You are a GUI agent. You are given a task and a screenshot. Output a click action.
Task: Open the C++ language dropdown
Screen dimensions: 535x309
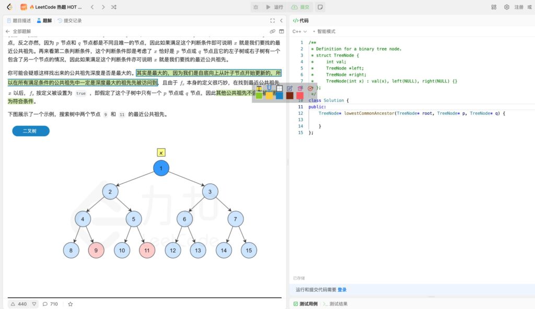299,31
